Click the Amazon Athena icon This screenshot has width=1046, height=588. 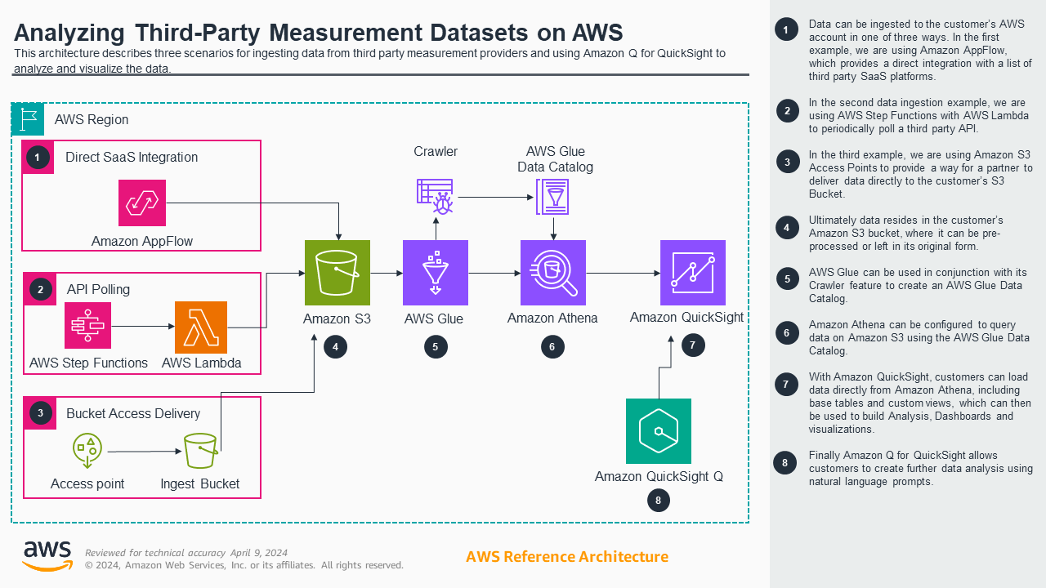tap(553, 273)
